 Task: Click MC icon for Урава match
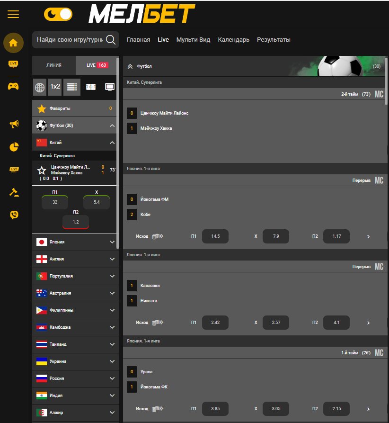[x=379, y=352]
